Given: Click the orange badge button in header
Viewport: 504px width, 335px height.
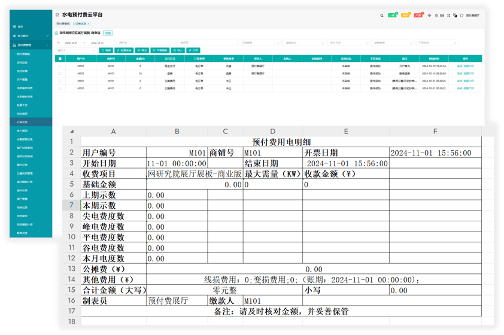Looking at the screenshot, I should click(x=405, y=16).
